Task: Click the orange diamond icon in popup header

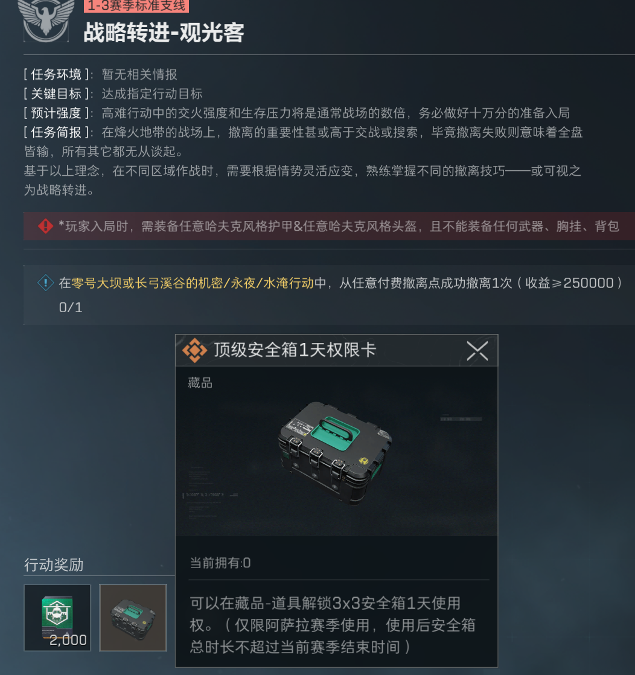Action: [x=194, y=350]
